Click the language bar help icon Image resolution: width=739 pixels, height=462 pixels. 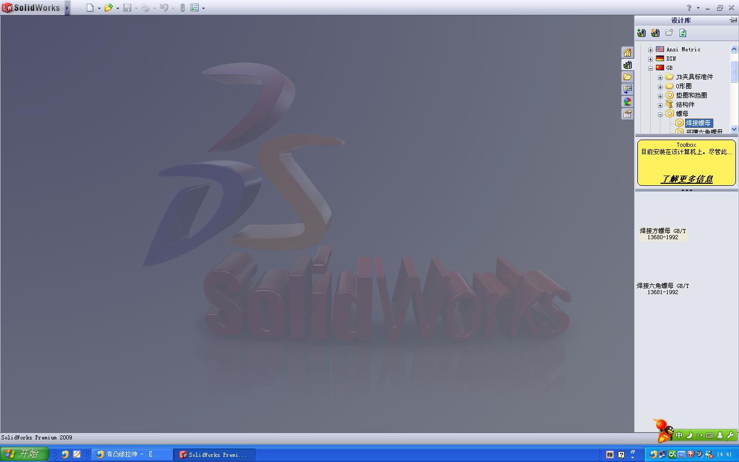click(621, 454)
